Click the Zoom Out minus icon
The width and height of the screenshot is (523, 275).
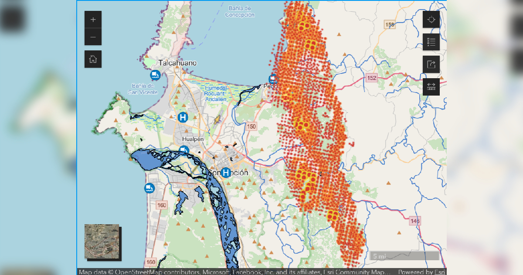[93, 37]
